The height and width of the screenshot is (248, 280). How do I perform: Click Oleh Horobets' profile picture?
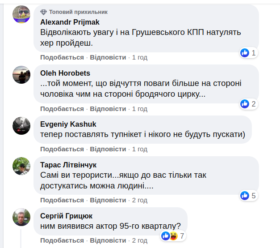tap(21, 75)
